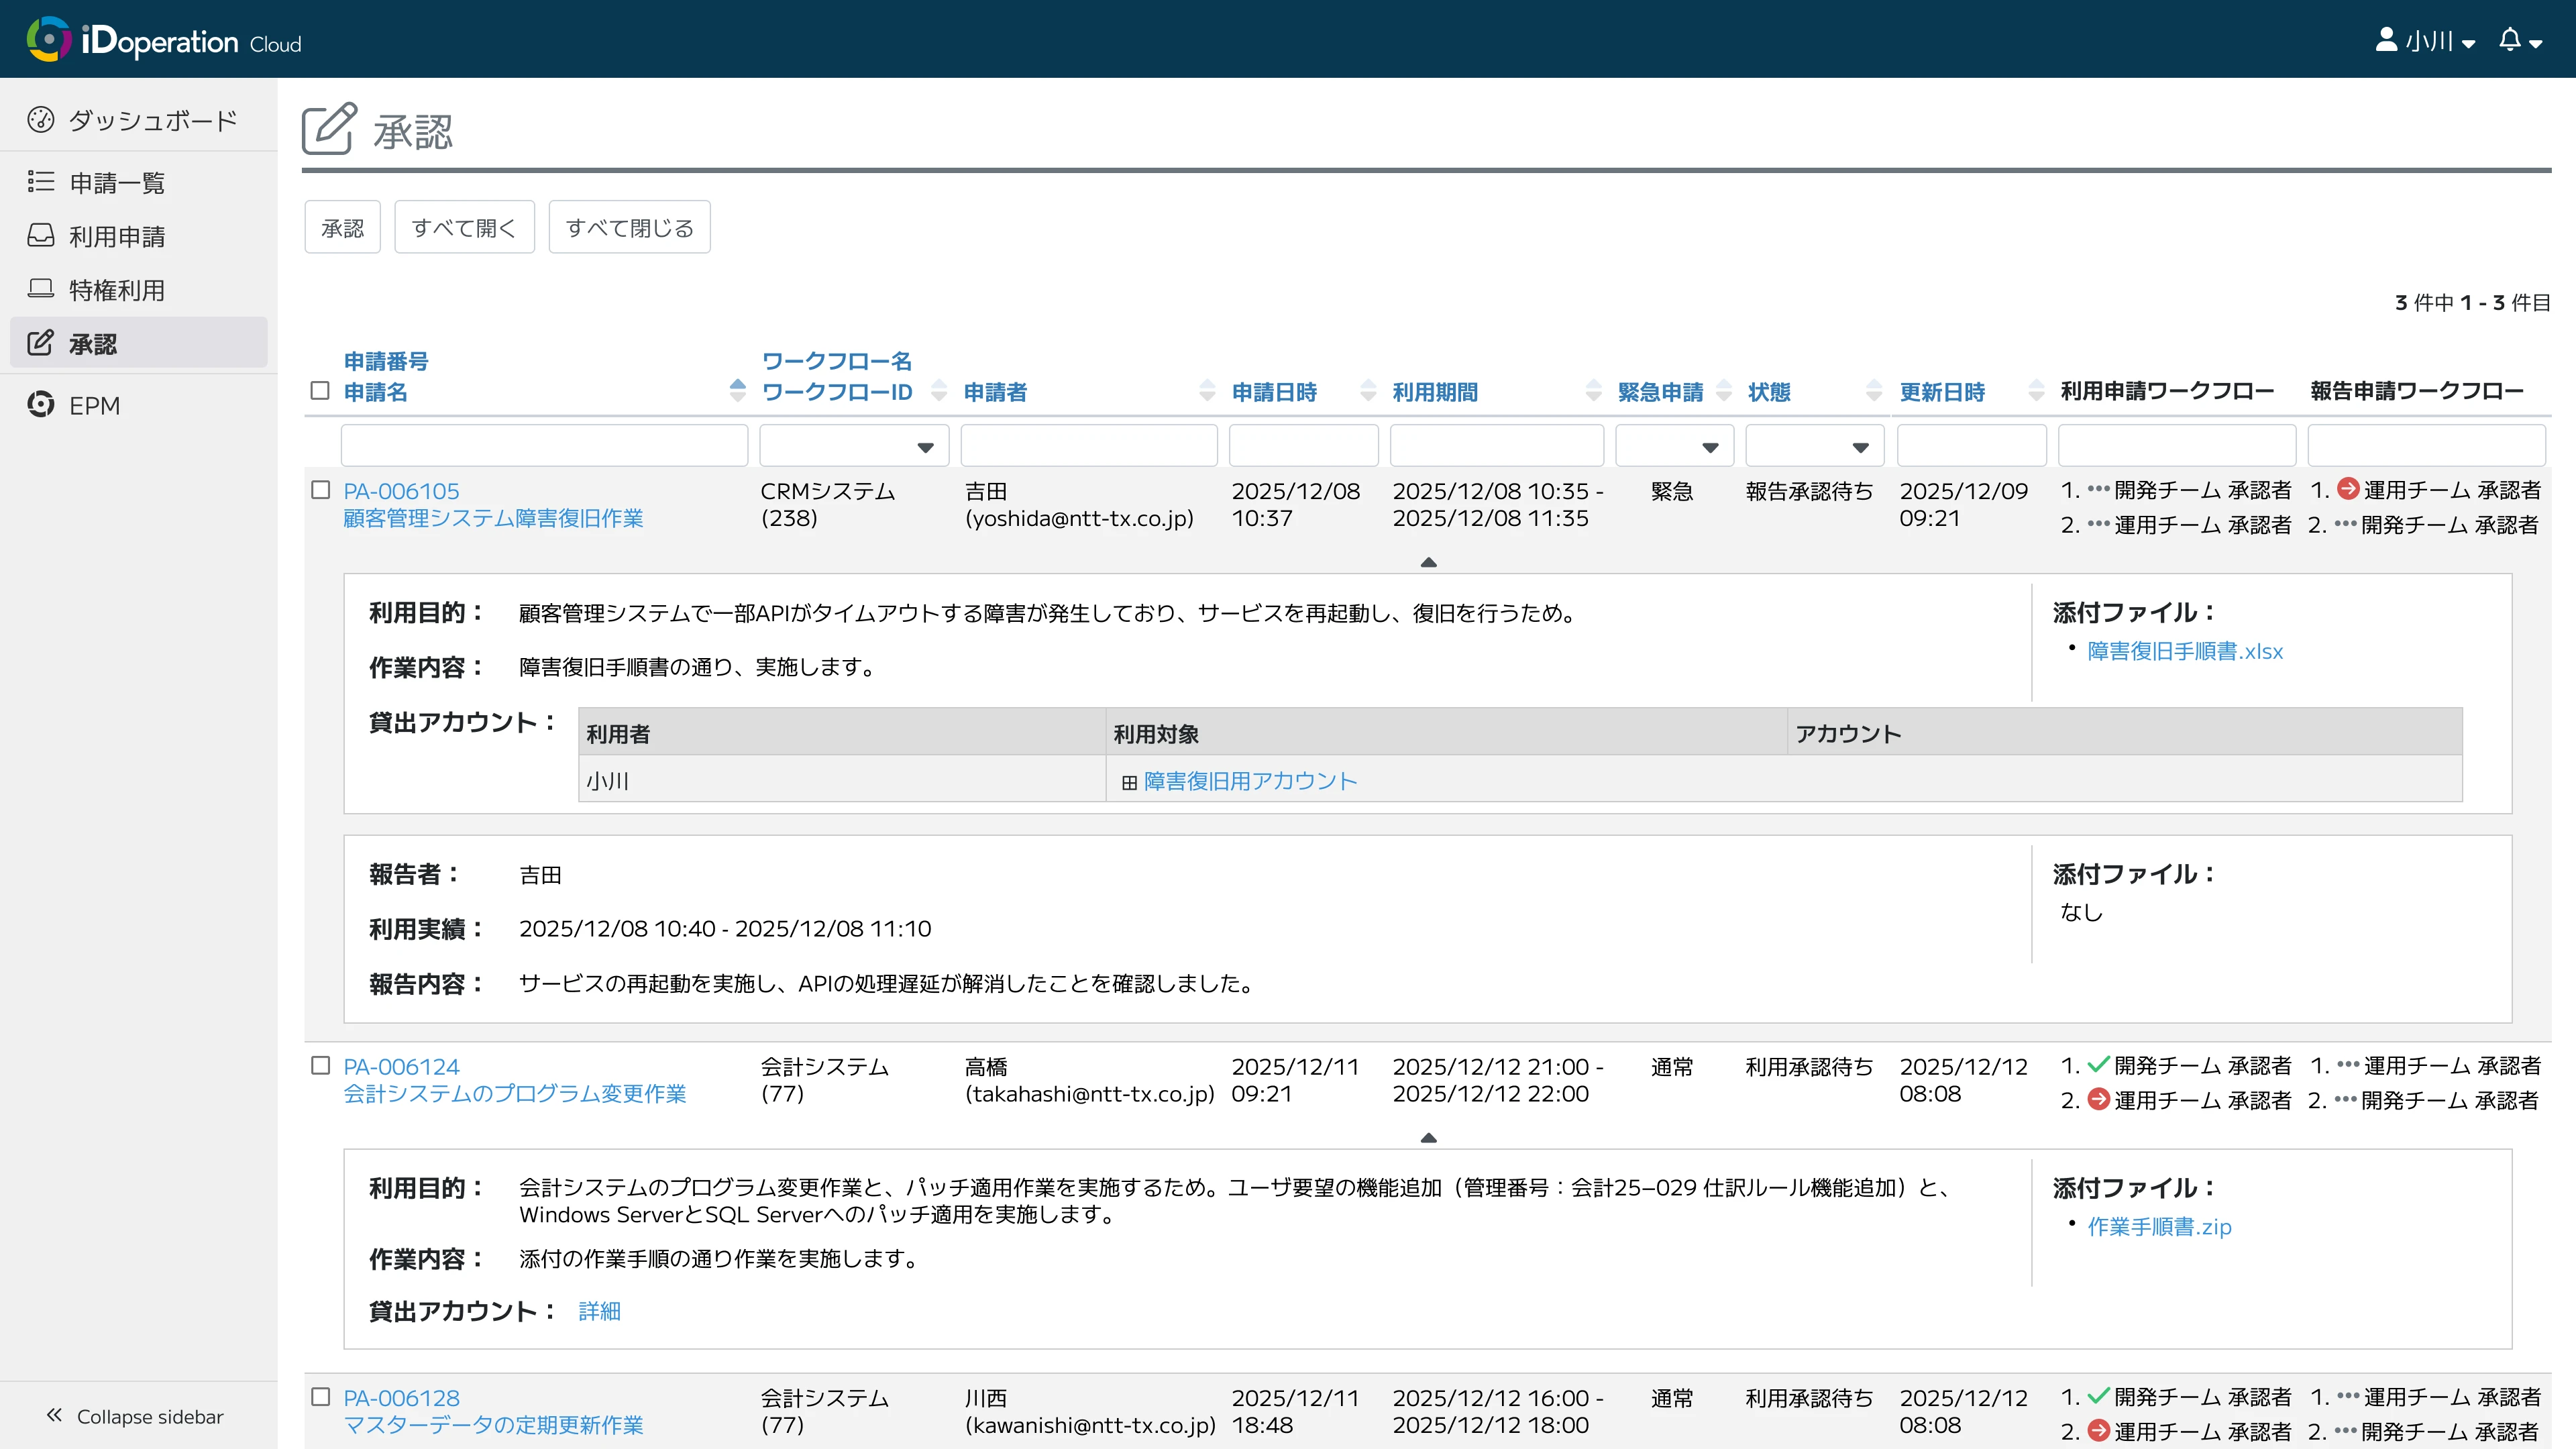This screenshot has width=2576, height=1449.
Task: Click the 利用申請 inbox icon in the sidebar
Action: tap(40, 236)
